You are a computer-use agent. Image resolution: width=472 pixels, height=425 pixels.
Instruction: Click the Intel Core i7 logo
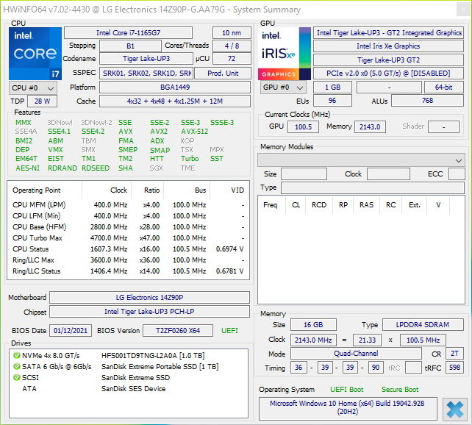35,54
